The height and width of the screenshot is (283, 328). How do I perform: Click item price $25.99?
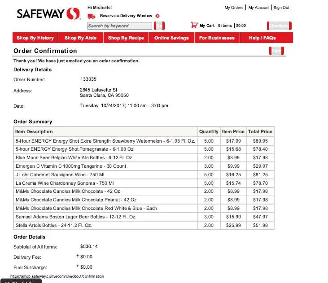(233, 226)
